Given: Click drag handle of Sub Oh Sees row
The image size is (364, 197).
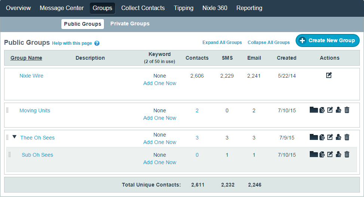Looking at the screenshot, I should [x=9, y=154].
